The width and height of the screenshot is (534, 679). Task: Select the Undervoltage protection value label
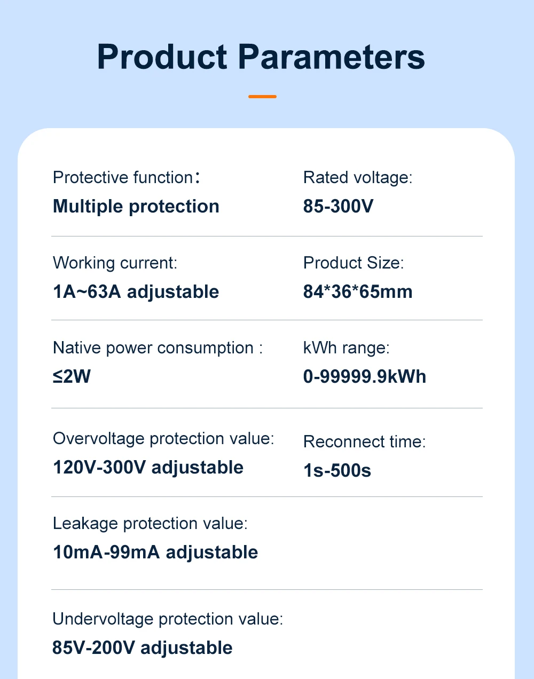(x=168, y=619)
